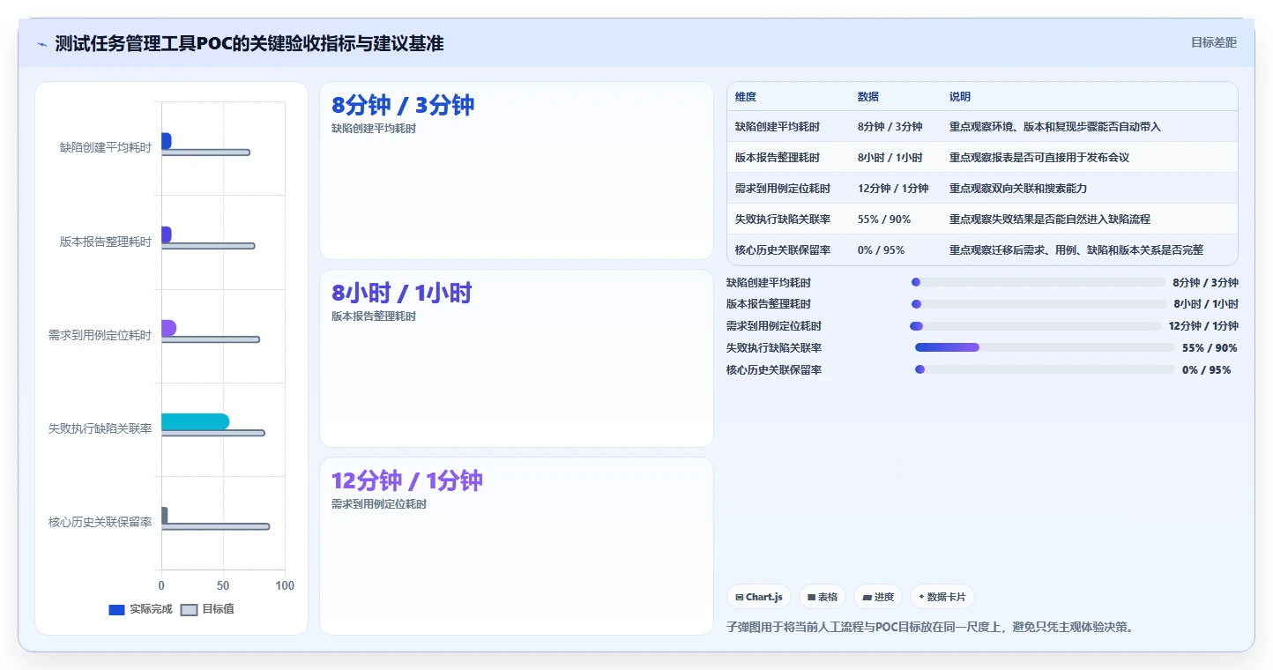Toggle the 目标值 legend item

[207, 609]
